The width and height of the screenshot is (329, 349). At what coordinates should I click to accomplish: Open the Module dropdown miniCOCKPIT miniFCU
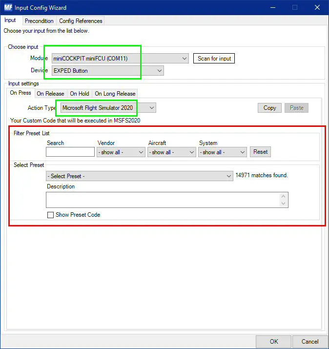120,59
